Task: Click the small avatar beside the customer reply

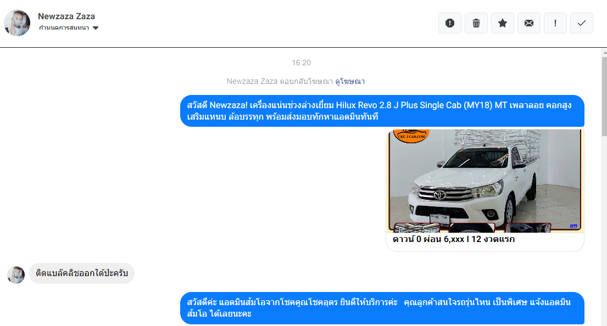Action: [x=16, y=274]
